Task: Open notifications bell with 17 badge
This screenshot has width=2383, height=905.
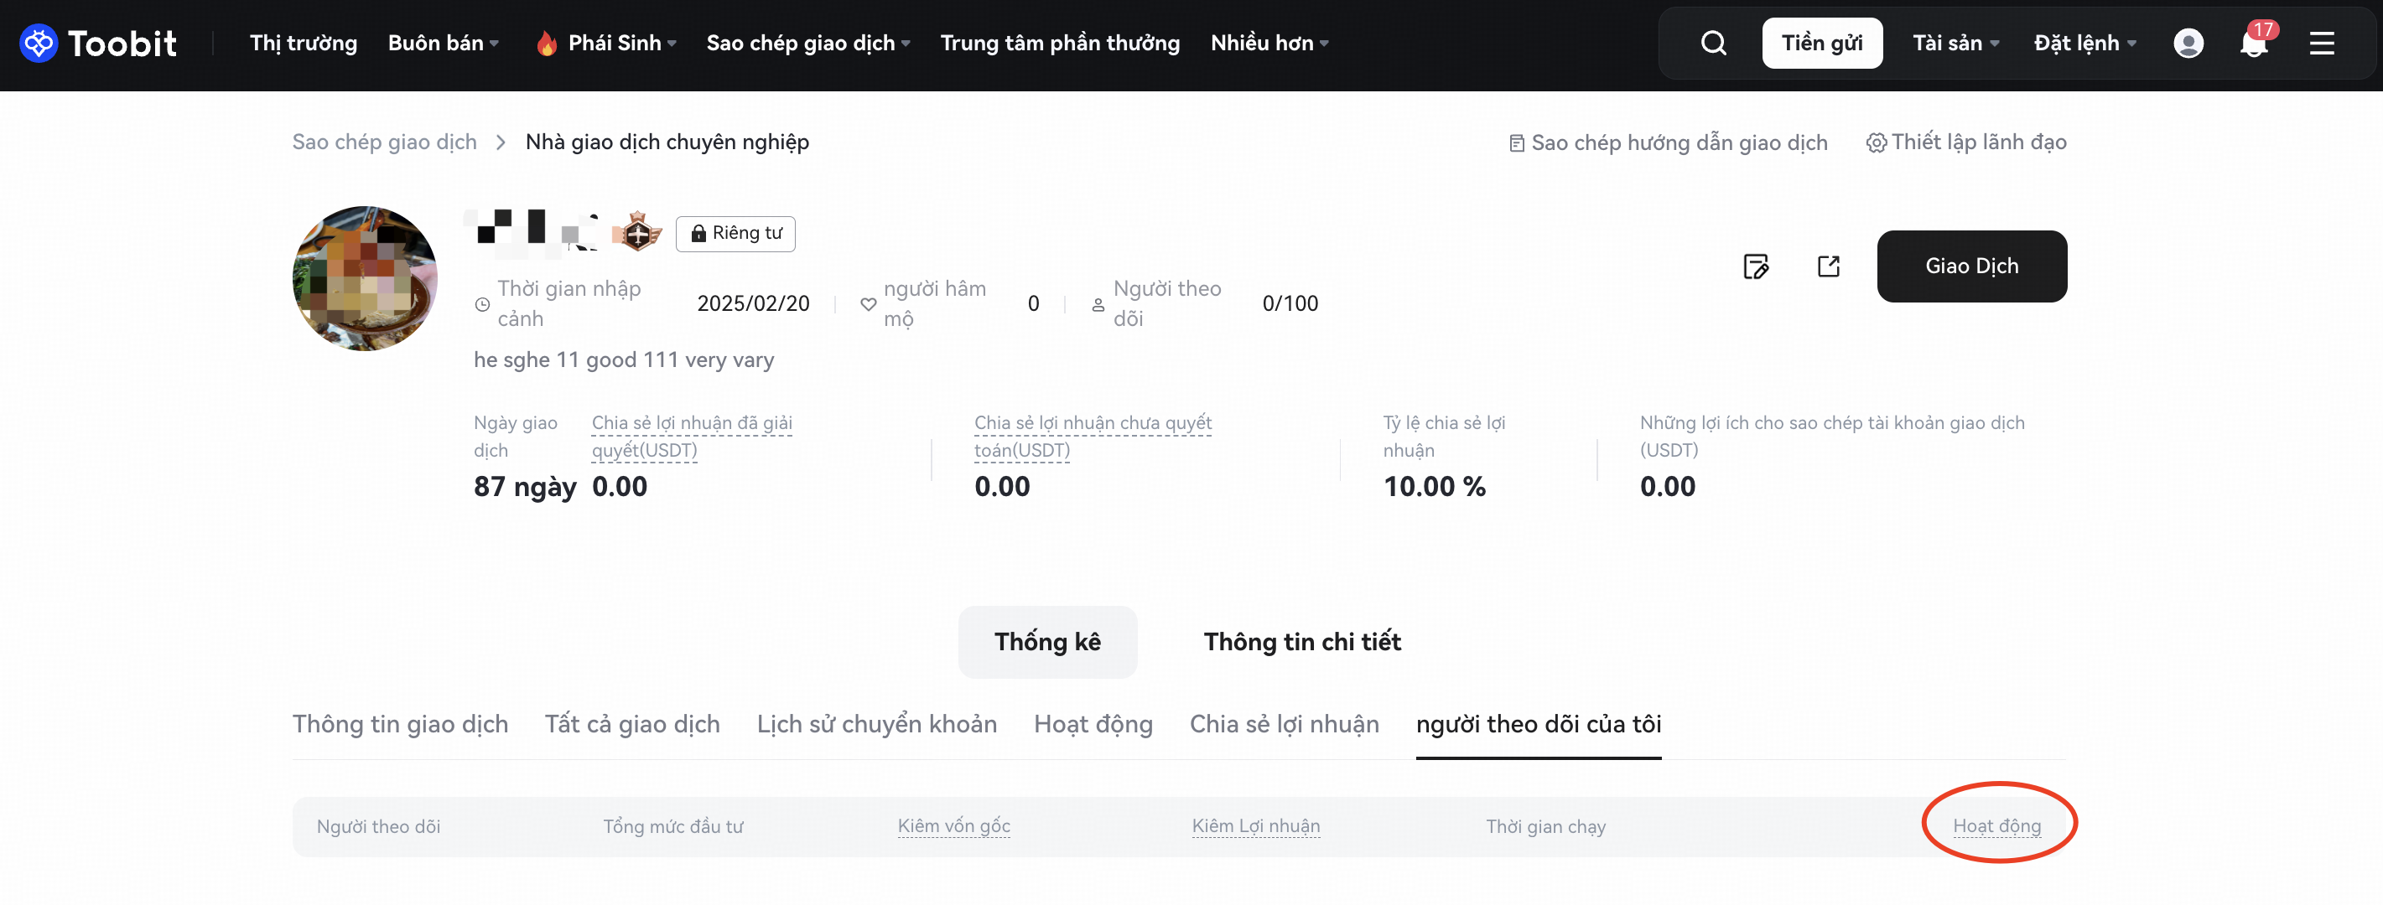Action: tap(2254, 44)
